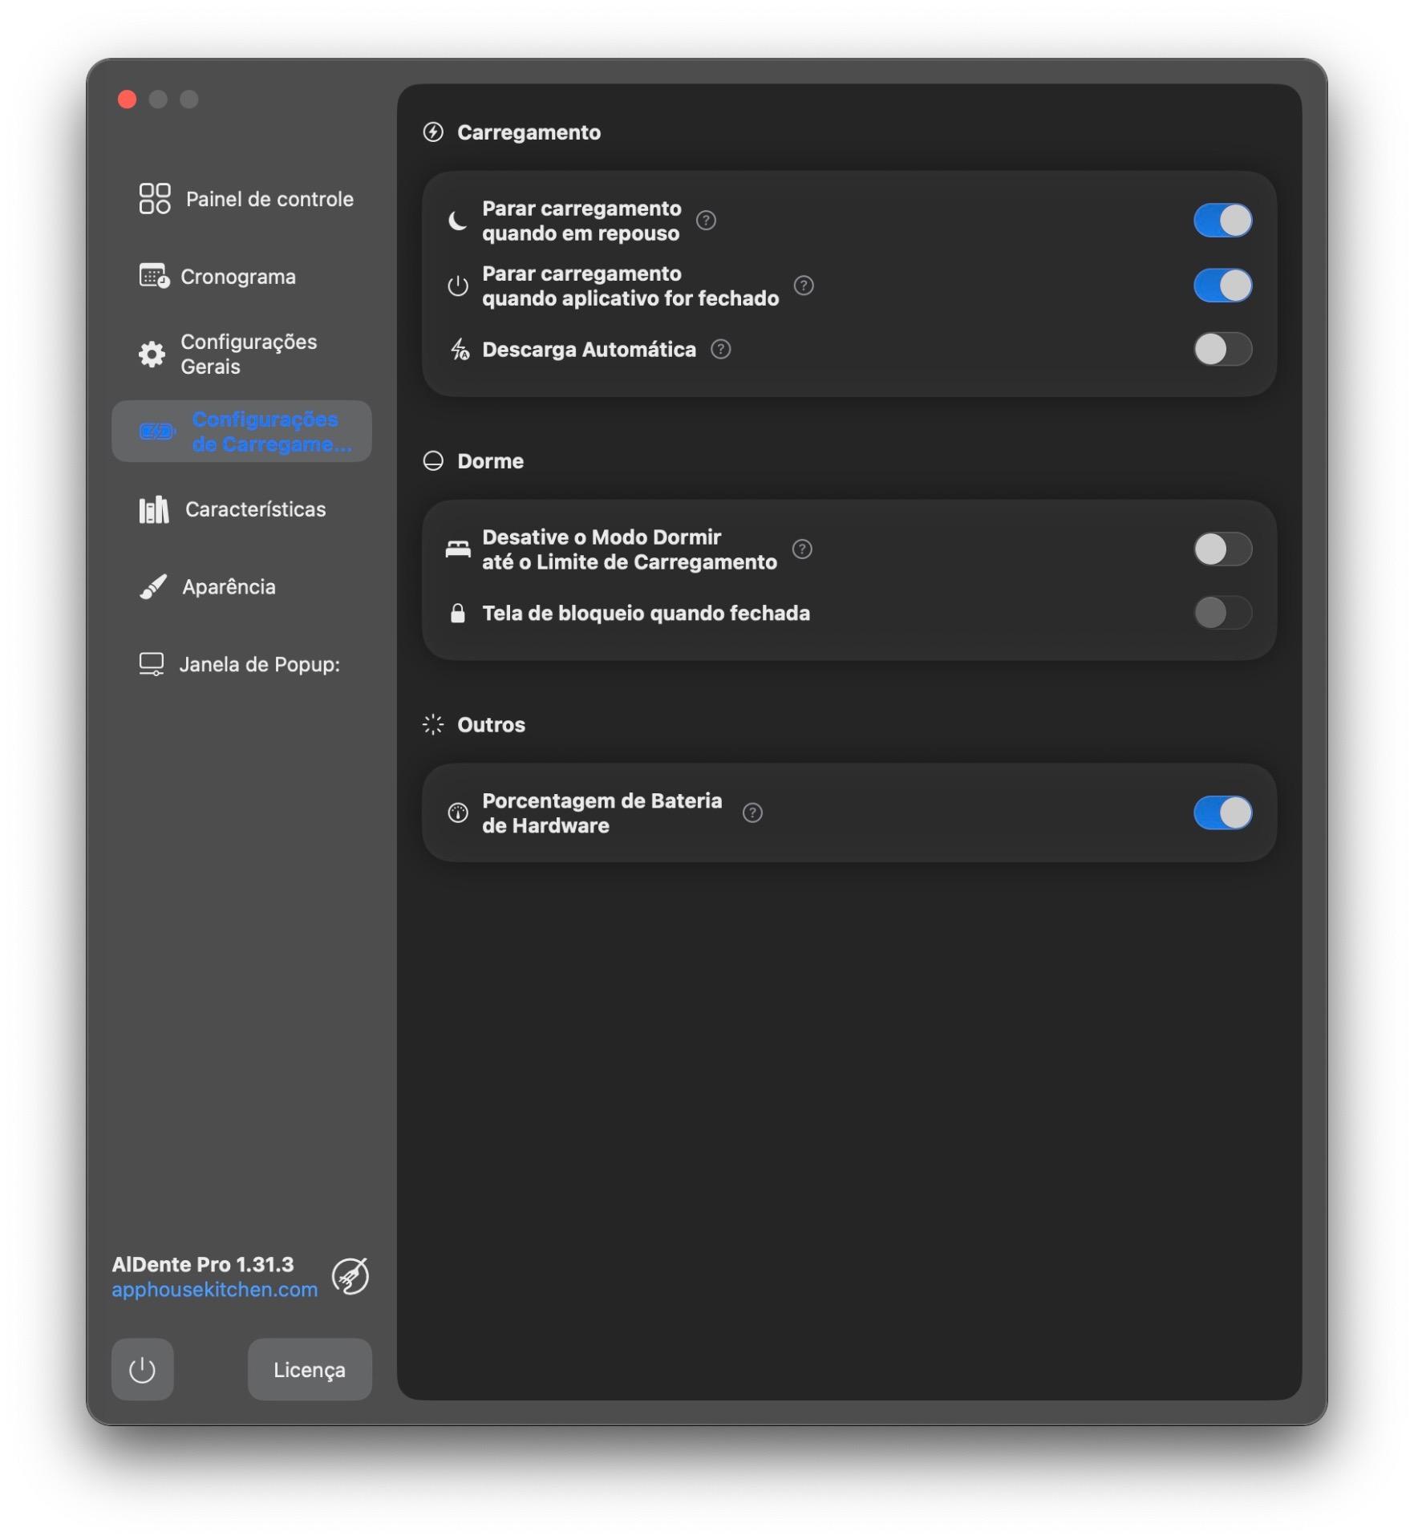Show help for Desative o Modo Dormir
This screenshot has width=1414, height=1540.
[801, 549]
